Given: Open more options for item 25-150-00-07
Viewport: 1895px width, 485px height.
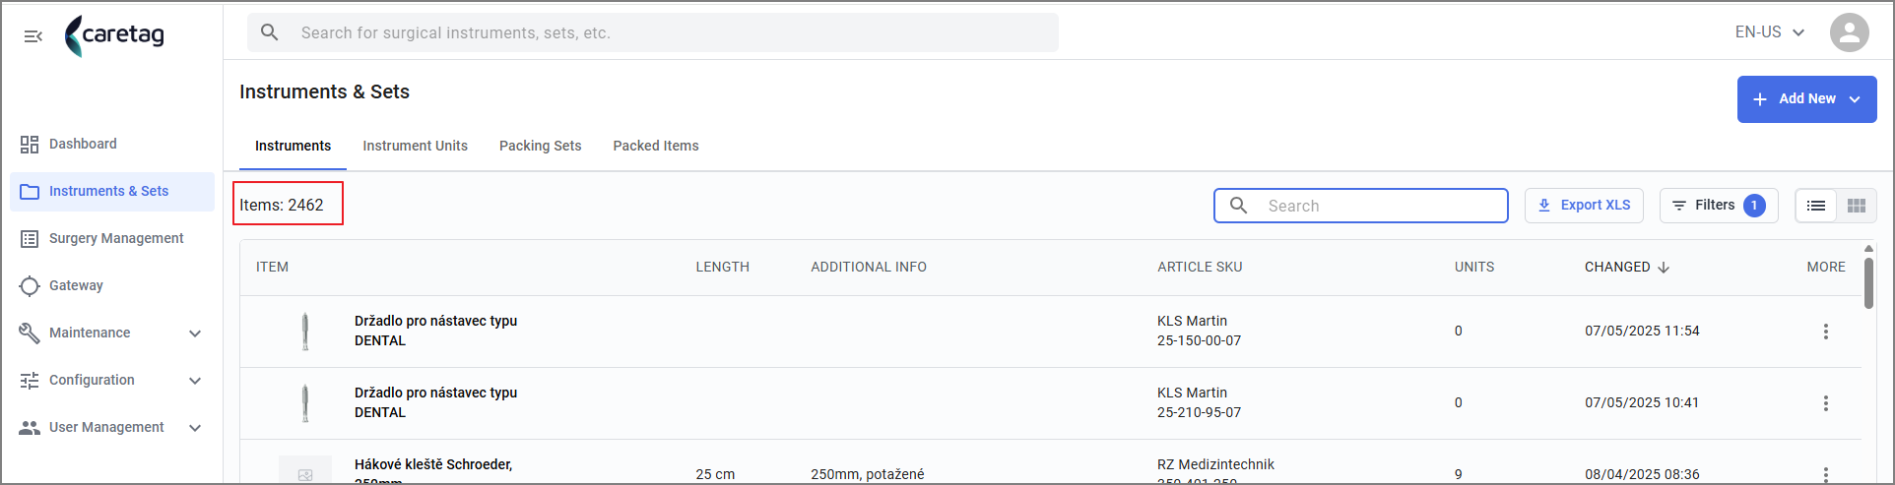Looking at the screenshot, I should 1825,332.
